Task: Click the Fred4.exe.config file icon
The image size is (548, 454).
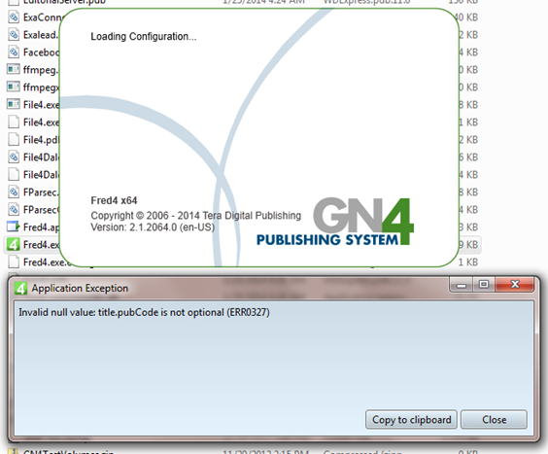Action: (x=14, y=262)
